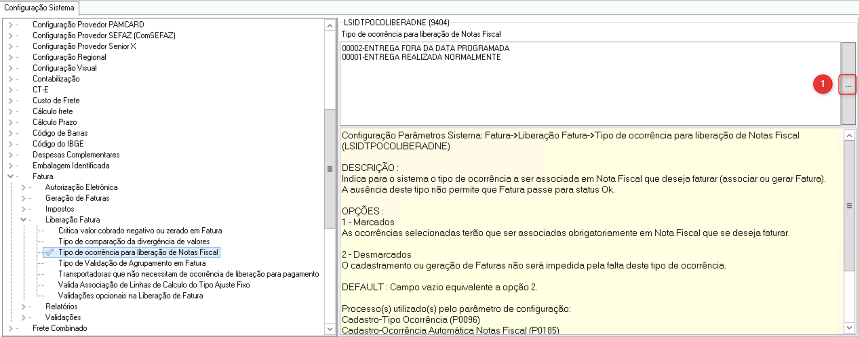The width and height of the screenshot is (859, 337).
Task: Expand the Validações node
Action: (x=24, y=317)
